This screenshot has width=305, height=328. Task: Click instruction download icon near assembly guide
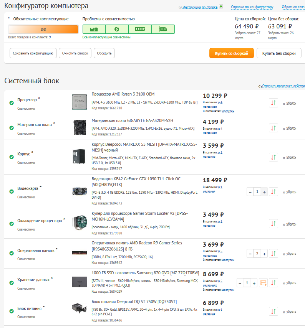click(221, 7)
